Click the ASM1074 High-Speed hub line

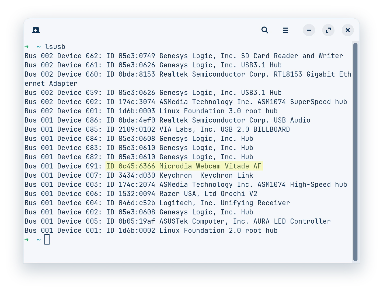186,185
